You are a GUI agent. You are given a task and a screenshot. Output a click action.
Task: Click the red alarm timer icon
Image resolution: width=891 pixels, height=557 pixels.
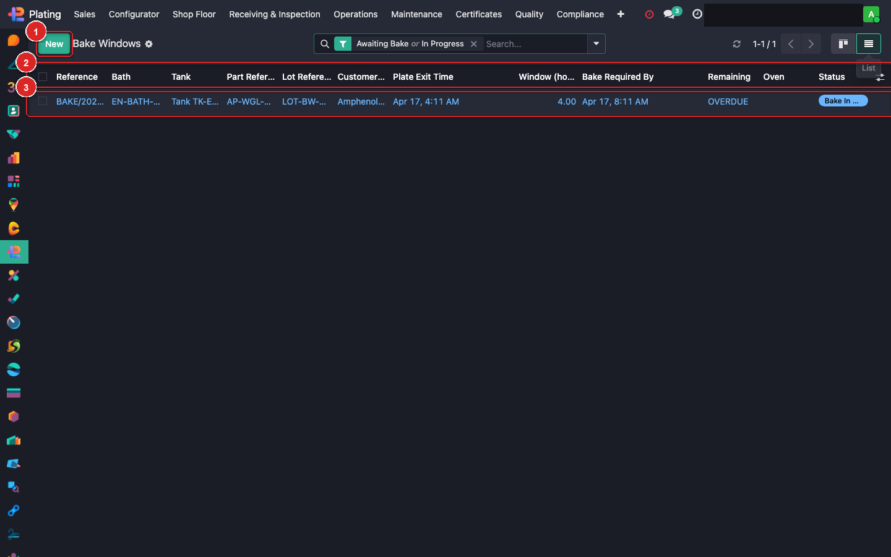click(x=649, y=14)
